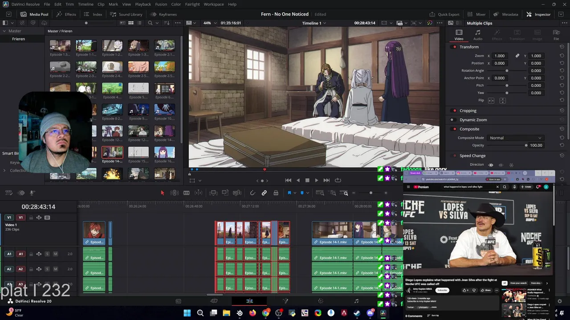Viewport: 570px width, 320px height.
Task: Click the Overwrite Clip icon
Action: 225,193
